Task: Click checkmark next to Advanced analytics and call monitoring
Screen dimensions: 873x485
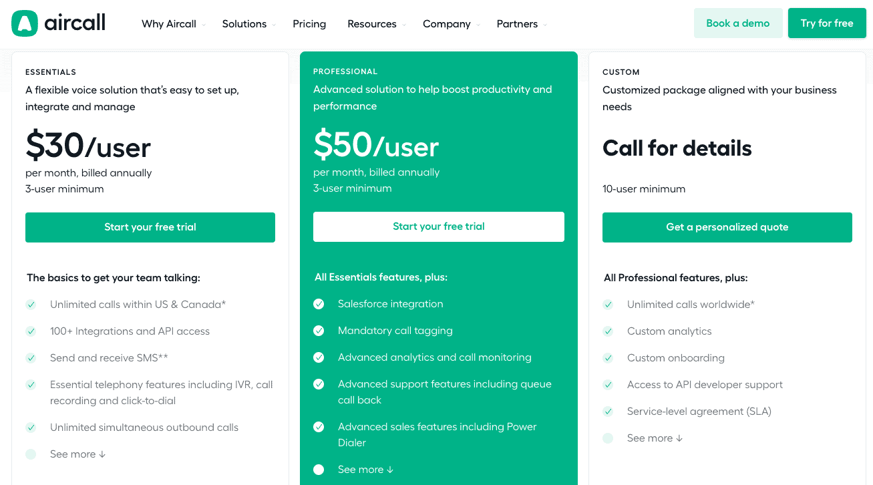Action: [319, 357]
